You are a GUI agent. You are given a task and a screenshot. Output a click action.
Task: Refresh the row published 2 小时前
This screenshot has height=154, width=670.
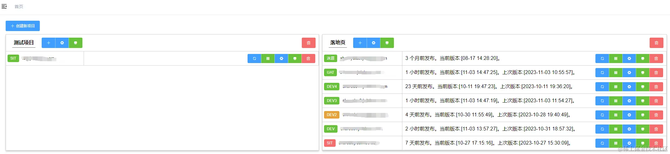coord(602,129)
